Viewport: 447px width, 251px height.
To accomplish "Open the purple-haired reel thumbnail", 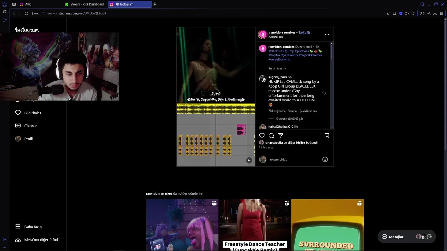I will (182, 225).
